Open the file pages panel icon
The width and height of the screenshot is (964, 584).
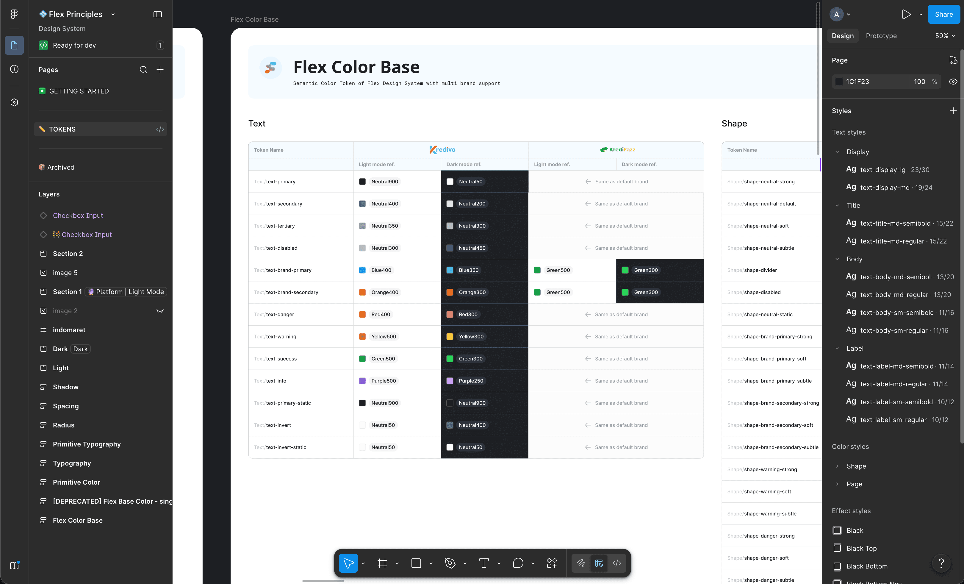pyautogui.click(x=14, y=46)
